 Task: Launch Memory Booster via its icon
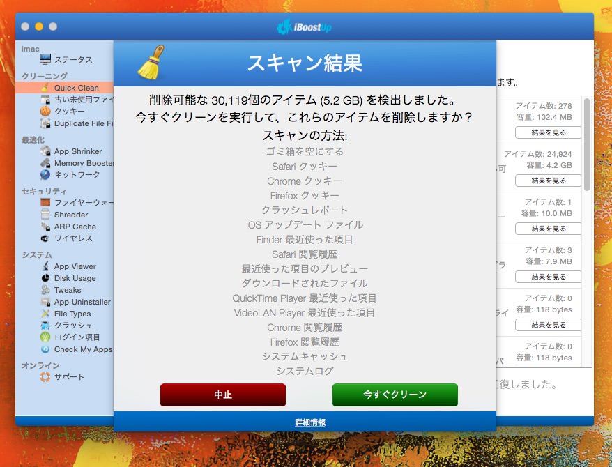point(45,163)
